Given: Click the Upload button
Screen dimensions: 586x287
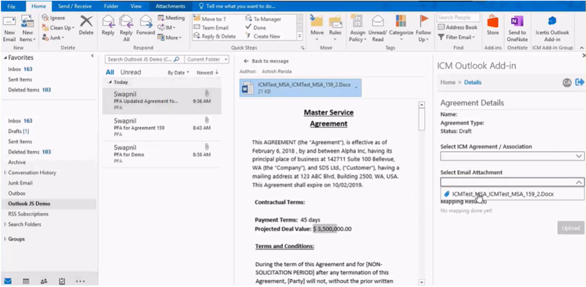Looking at the screenshot, I should tap(570, 228).
